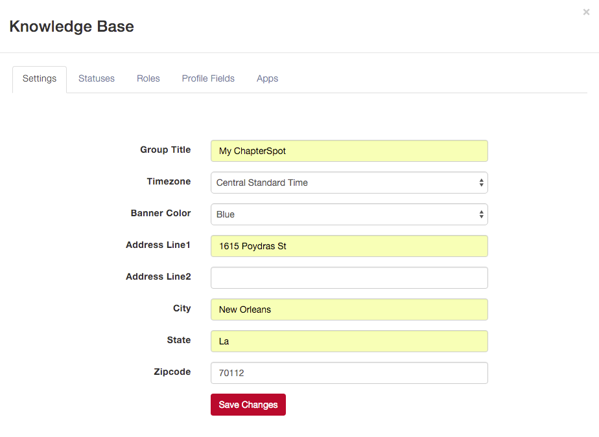Click the Zipcode field
Screen dimensions: 599x437
tap(349, 372)
